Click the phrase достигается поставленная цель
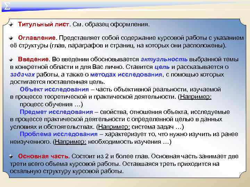Viewport: 250px width, 187px height. [x=57, y=82]
